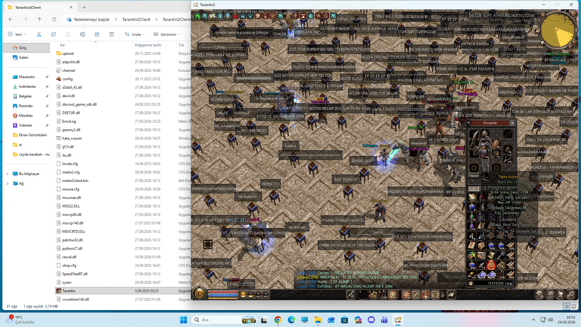Close the Envanter inventory window
Screen dimensions: 581x327
tap(512, 123)
